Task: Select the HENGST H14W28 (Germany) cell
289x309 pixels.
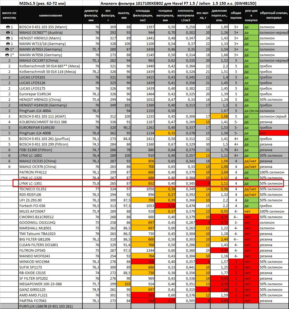Action: click(51, 105)
